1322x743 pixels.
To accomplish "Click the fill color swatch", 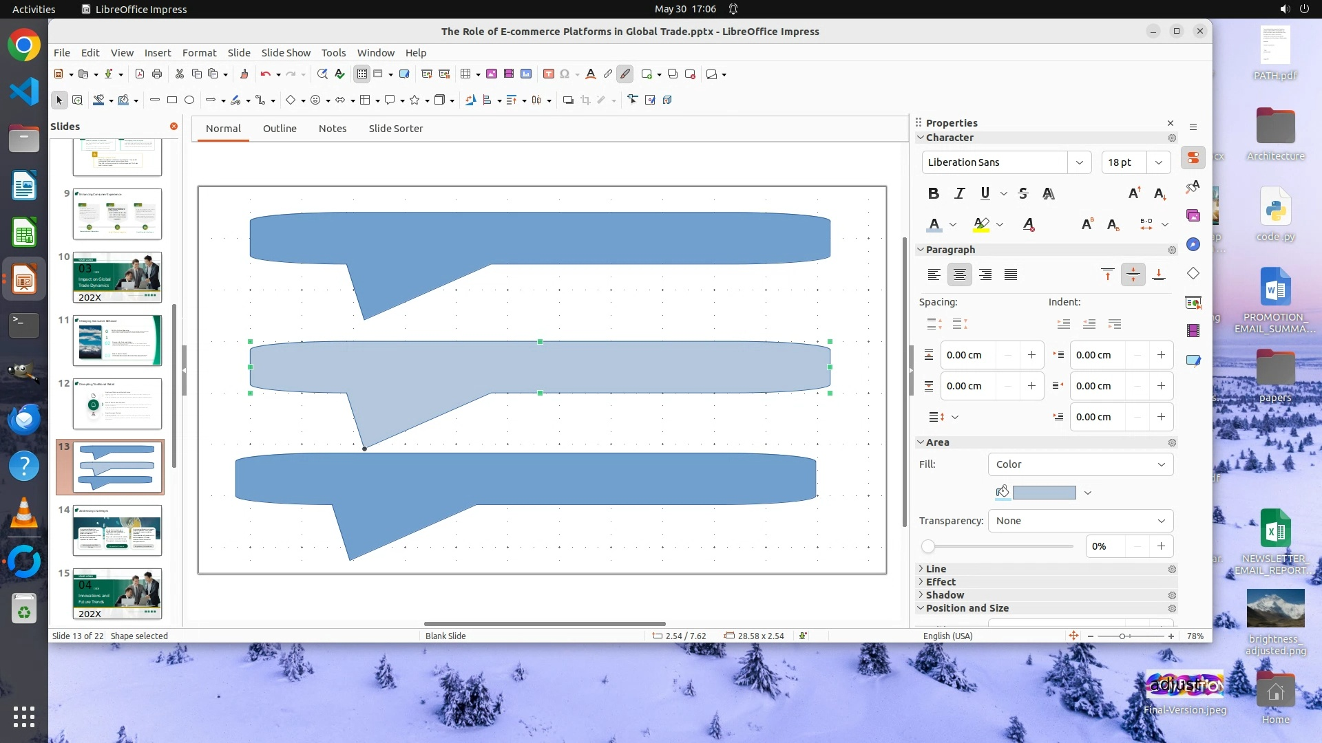I will [1044, 493].
